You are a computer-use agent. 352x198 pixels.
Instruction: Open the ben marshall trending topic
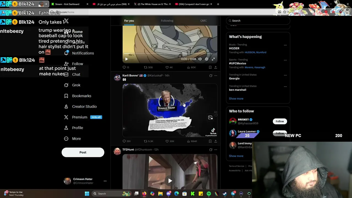[238, 90]
